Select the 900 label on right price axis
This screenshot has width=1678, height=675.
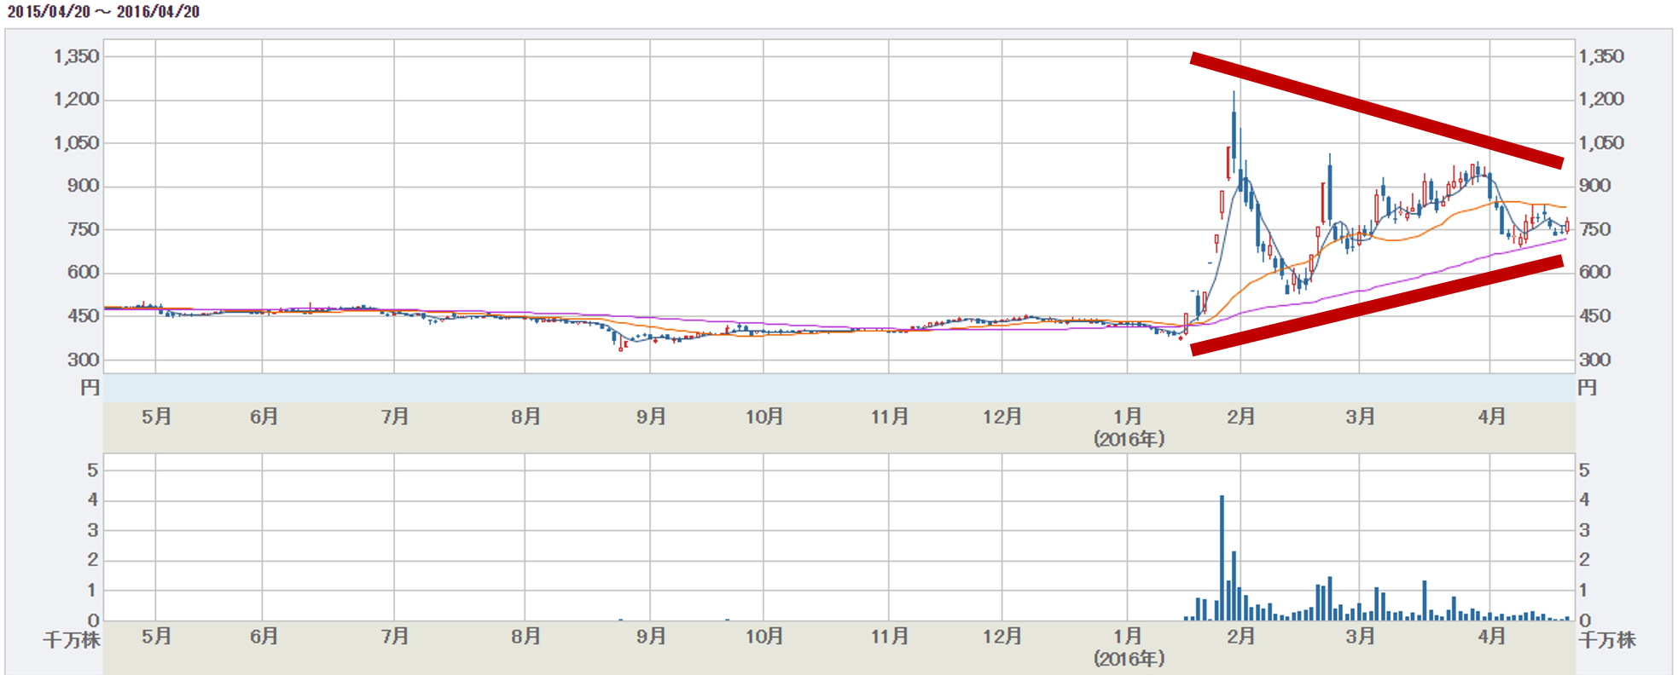click(x=1594, y=186)
